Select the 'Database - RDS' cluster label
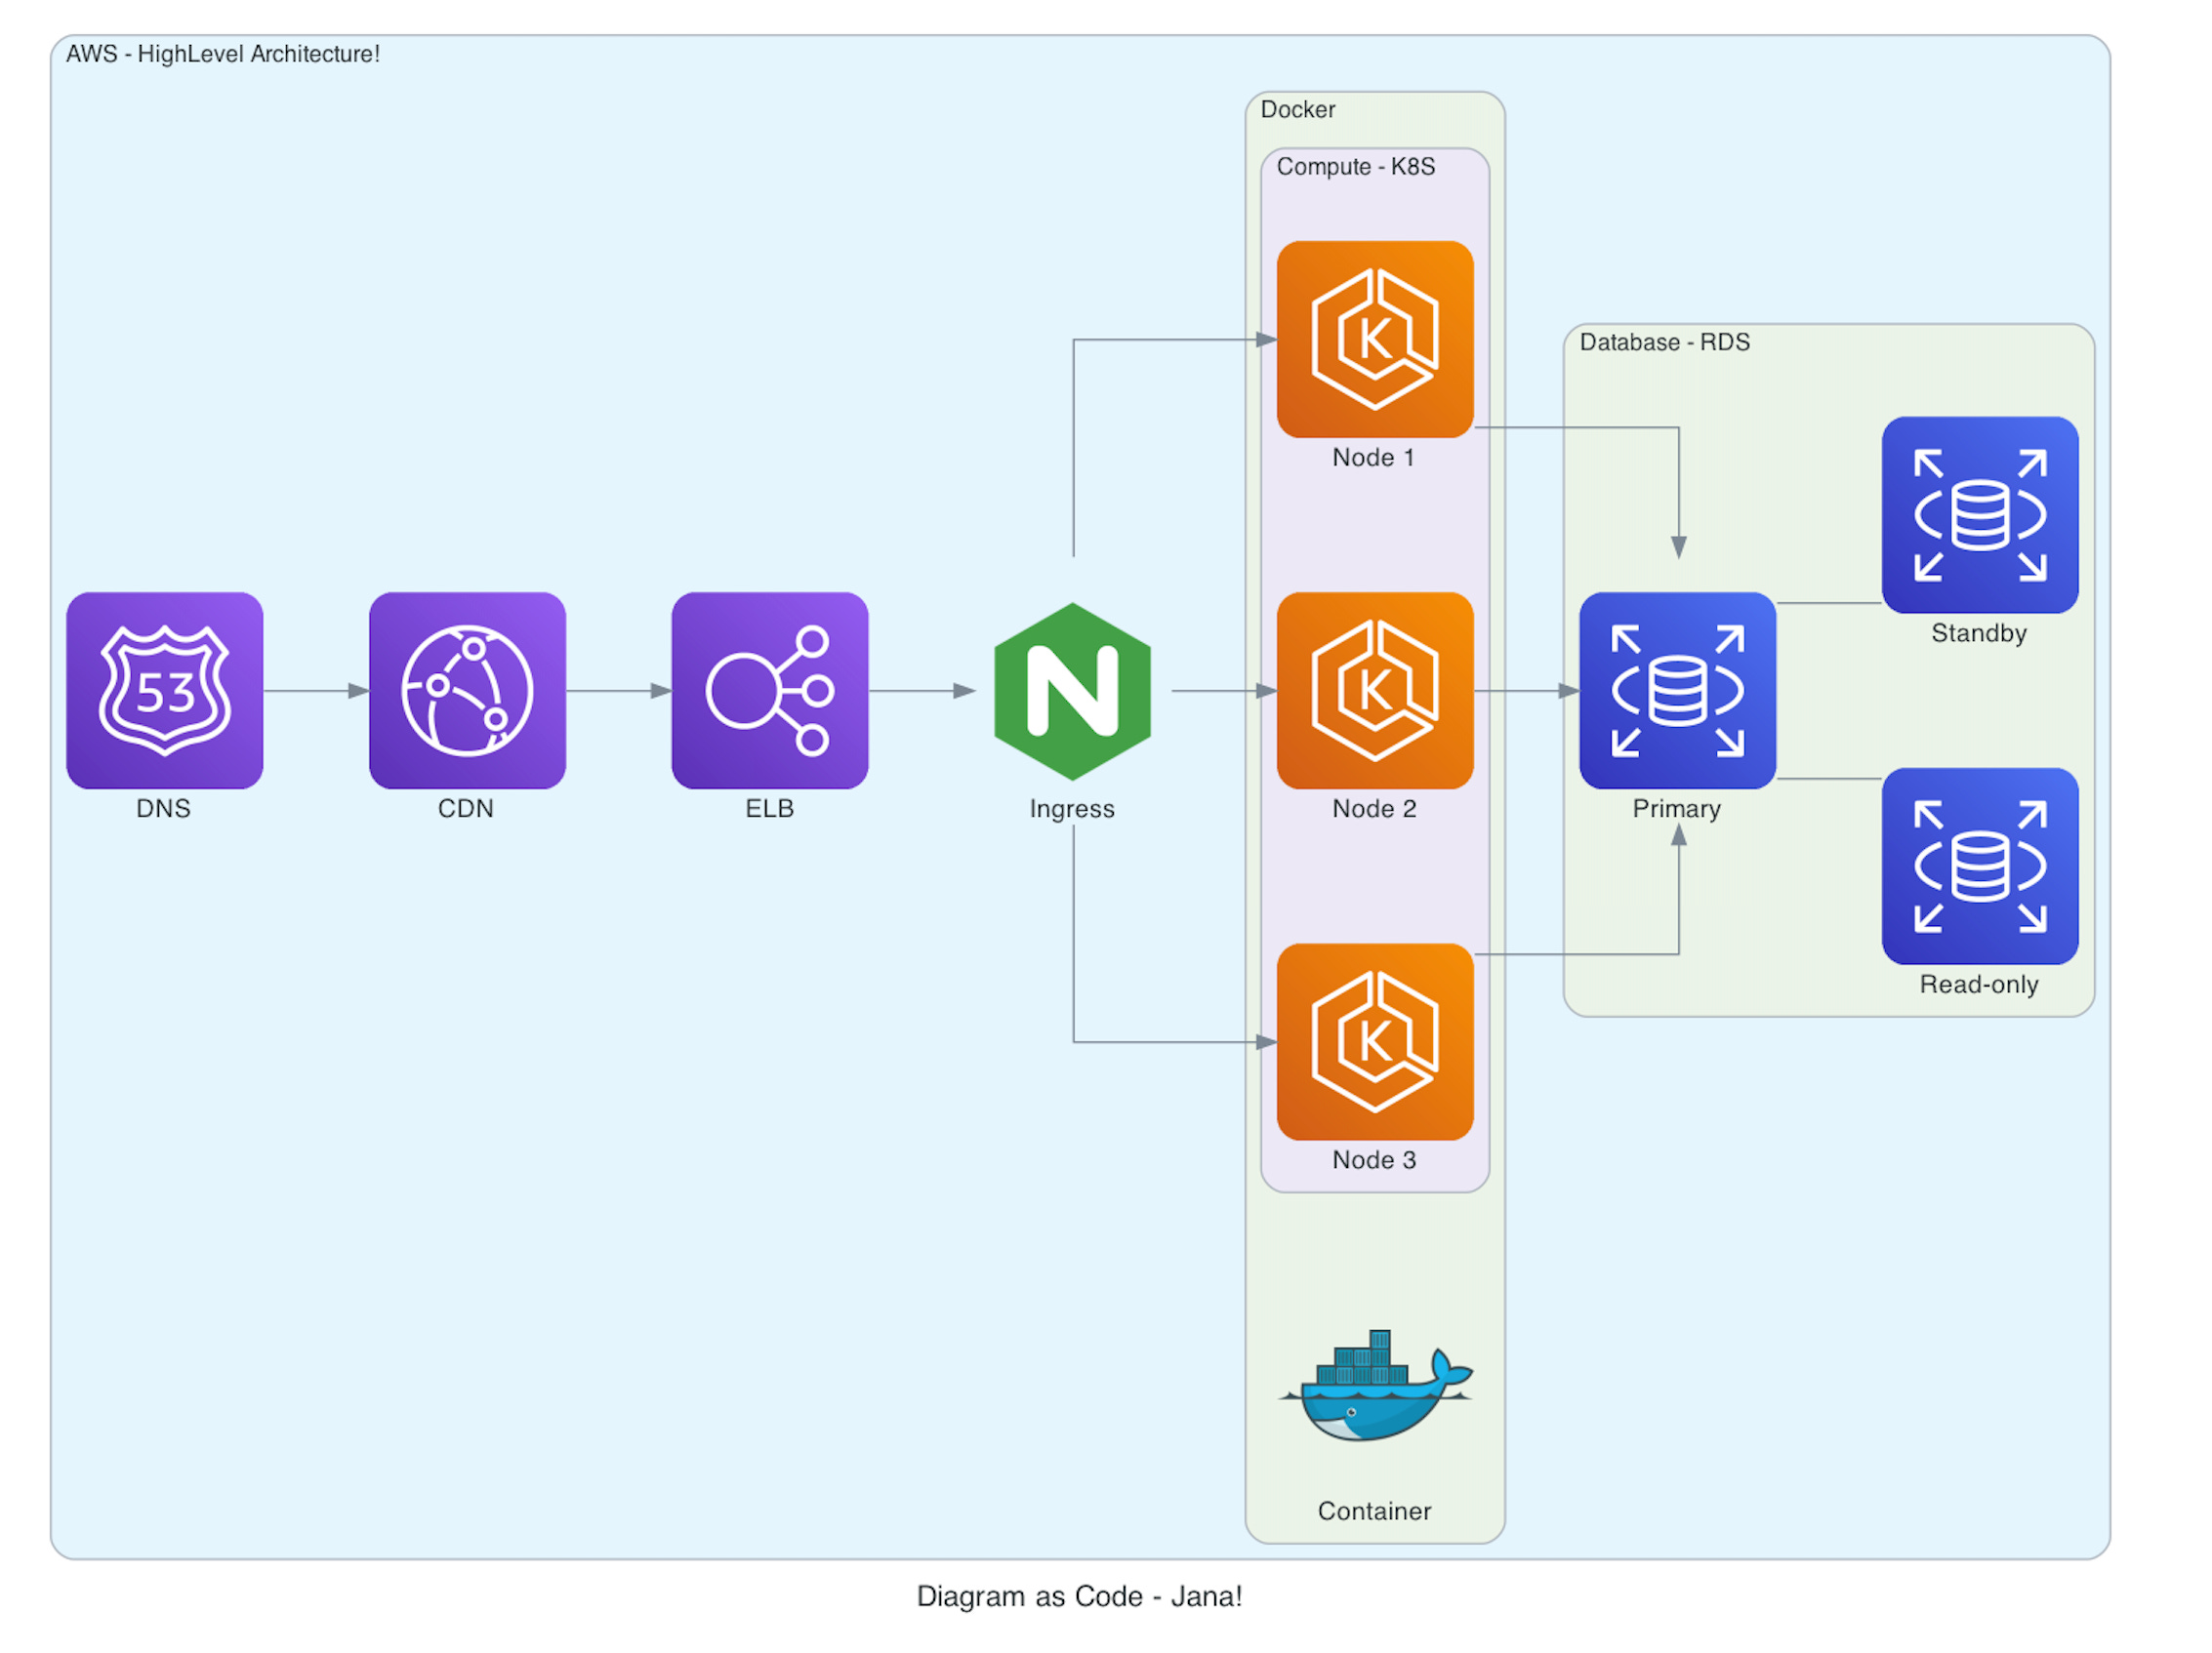Viewport: 2212px width, 1653px height. coord(1664,342)
